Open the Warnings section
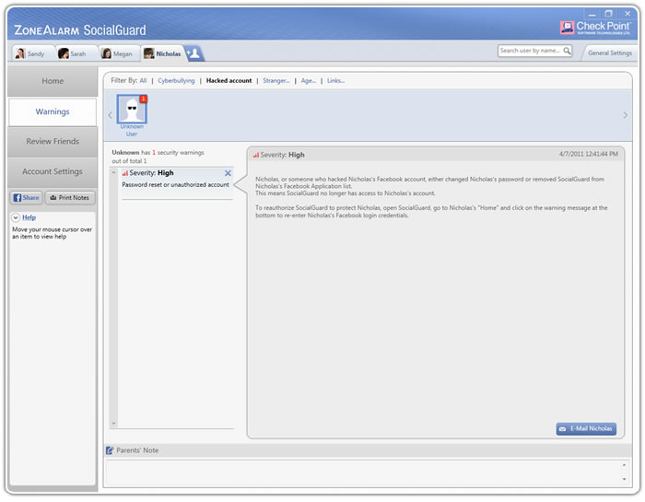The width and height of the screenshot is (645, 502). click(53, 111)
